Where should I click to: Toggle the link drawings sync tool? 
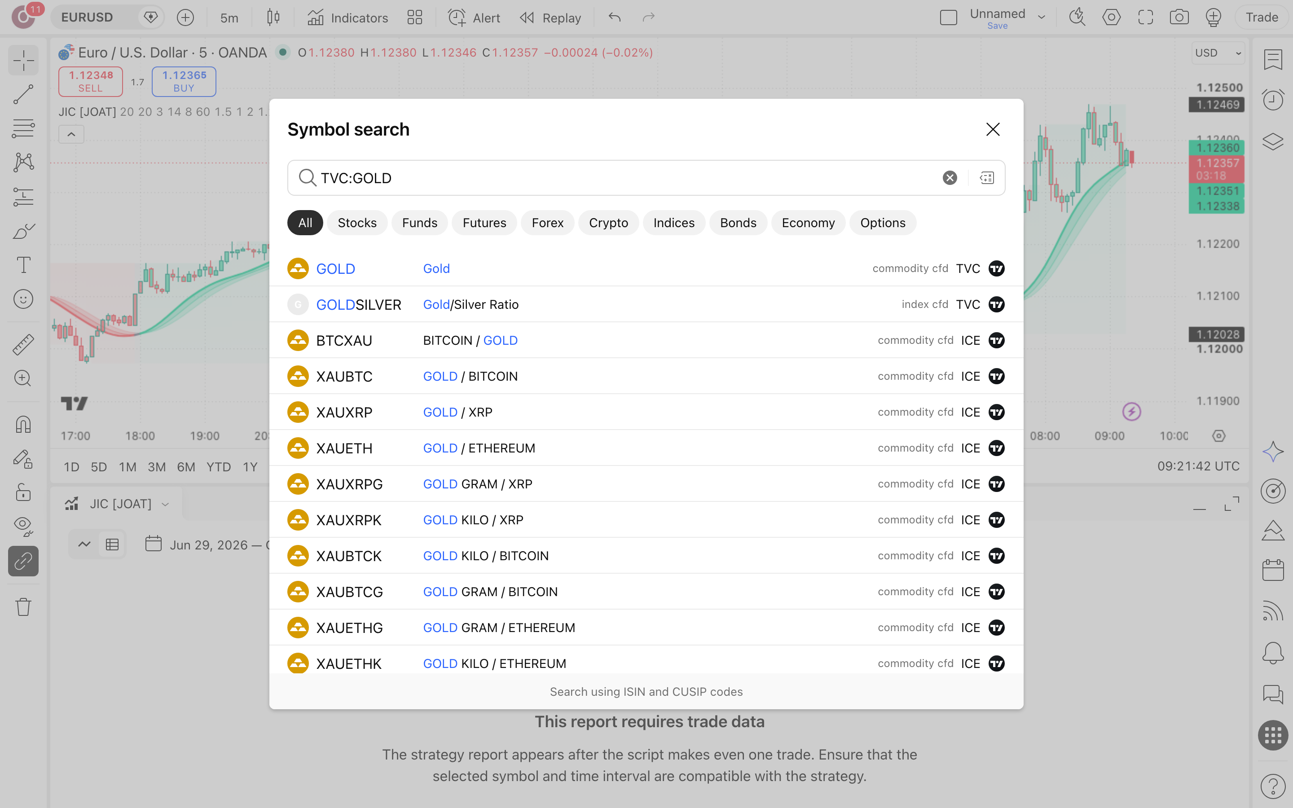(x=23, y=561)
